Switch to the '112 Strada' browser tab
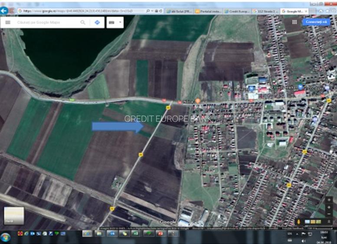Viewport: 337px width, 244px height. pyautogui.click(x=265, y=11)
